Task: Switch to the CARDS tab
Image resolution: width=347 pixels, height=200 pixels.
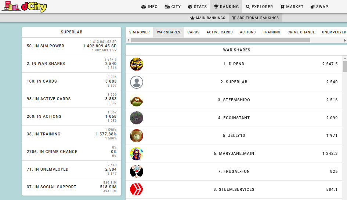Action: pyautogui.click(x=194, y=32)
